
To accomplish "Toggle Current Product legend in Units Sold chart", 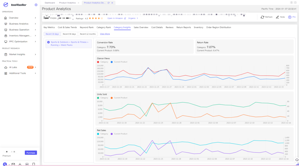I will [119, 98].
